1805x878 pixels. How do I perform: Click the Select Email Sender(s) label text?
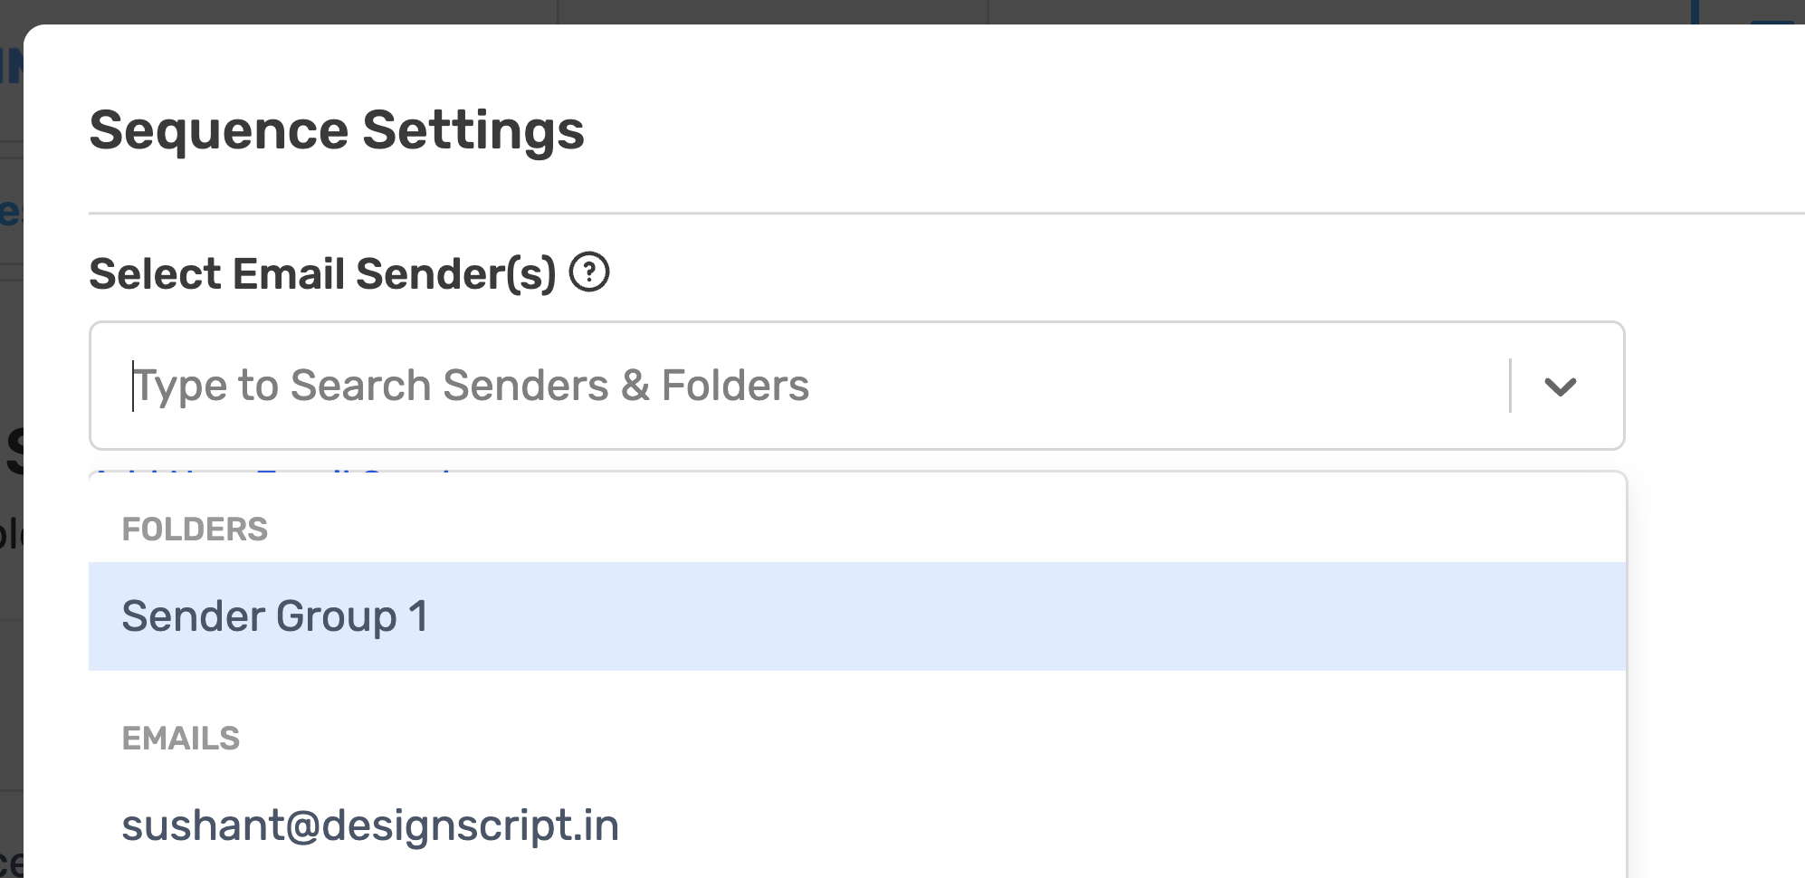click(x=322, y=273)
